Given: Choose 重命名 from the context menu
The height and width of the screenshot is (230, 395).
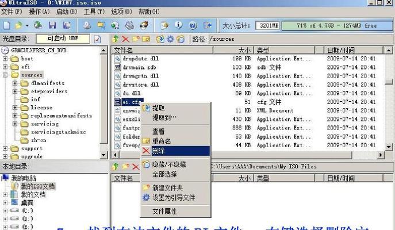Looking at the screenshot, I should (x=175, y=141).
